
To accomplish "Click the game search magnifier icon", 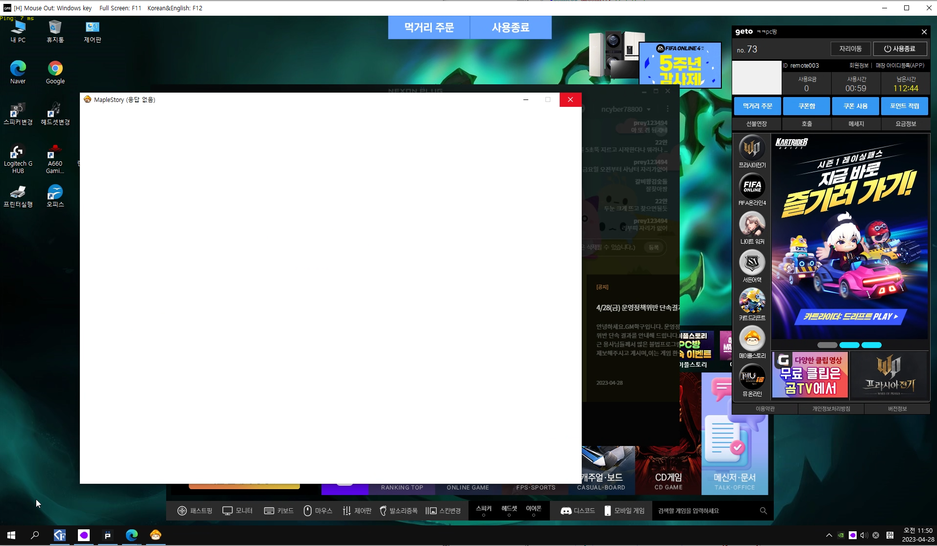I will [x=763, y=511].
